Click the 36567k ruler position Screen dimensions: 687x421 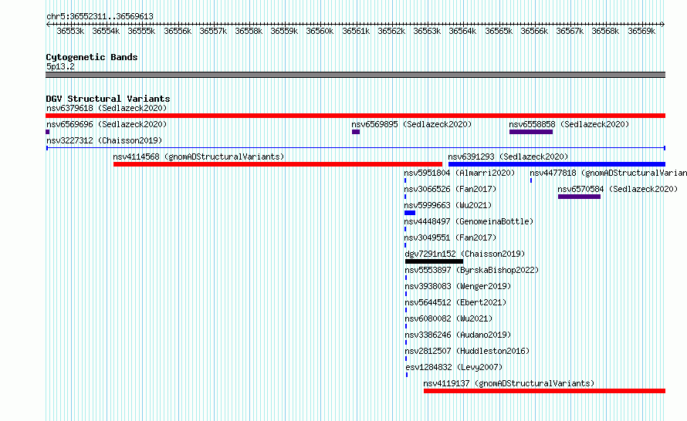click(570, 31)
